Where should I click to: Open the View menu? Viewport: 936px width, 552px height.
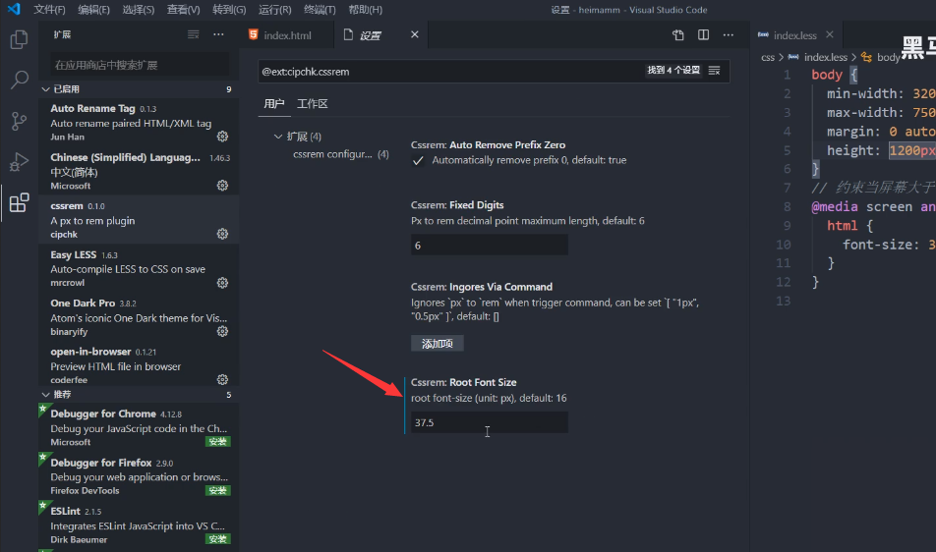(x=183, y=10)
